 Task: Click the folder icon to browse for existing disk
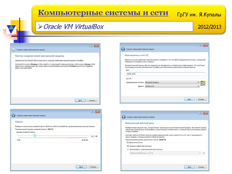[x=204, y=153]
